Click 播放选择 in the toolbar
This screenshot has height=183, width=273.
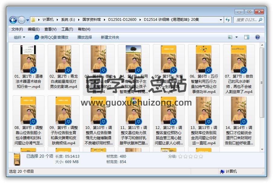click(x=85, y=37)
